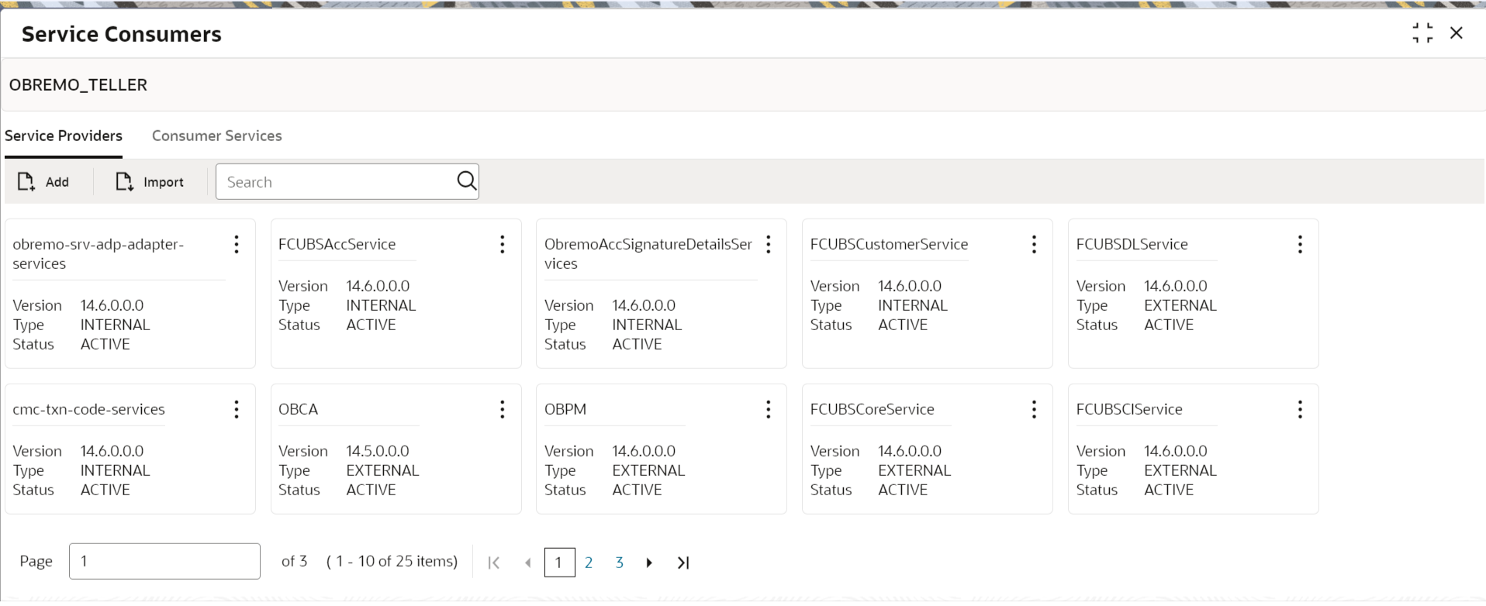This screenshot has width=1486, height=606.
Task: Select the cmc-txn-code-services card title
Action: coord(89,409)
